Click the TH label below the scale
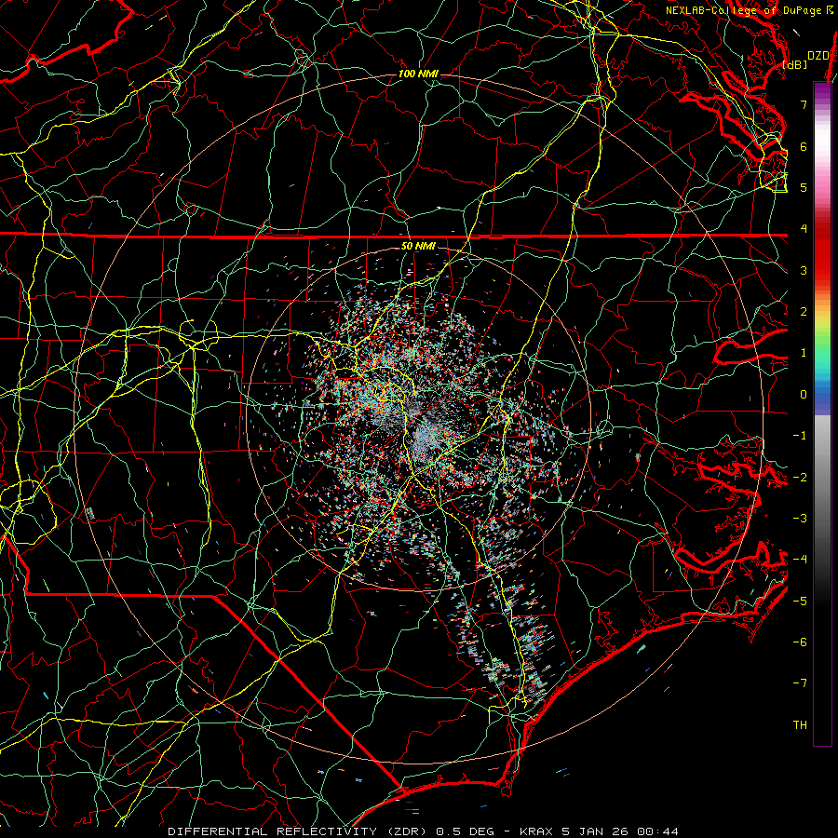The width and height of the screenshot is (838, 838). click(x=800, y=725)
